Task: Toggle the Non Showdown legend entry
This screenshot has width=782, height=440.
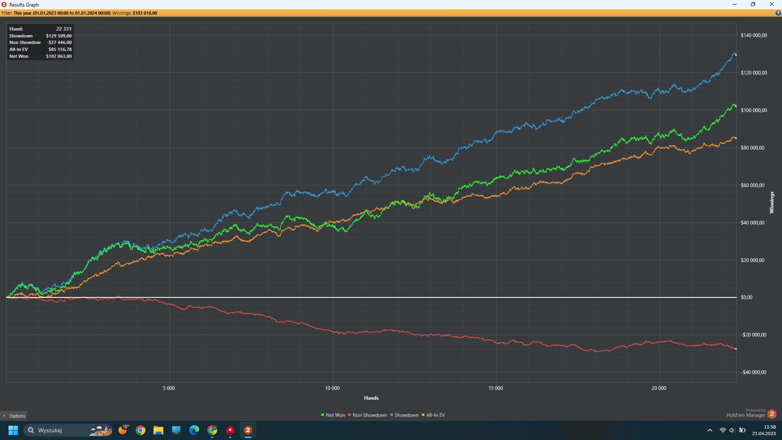Action: coord(367,415)
